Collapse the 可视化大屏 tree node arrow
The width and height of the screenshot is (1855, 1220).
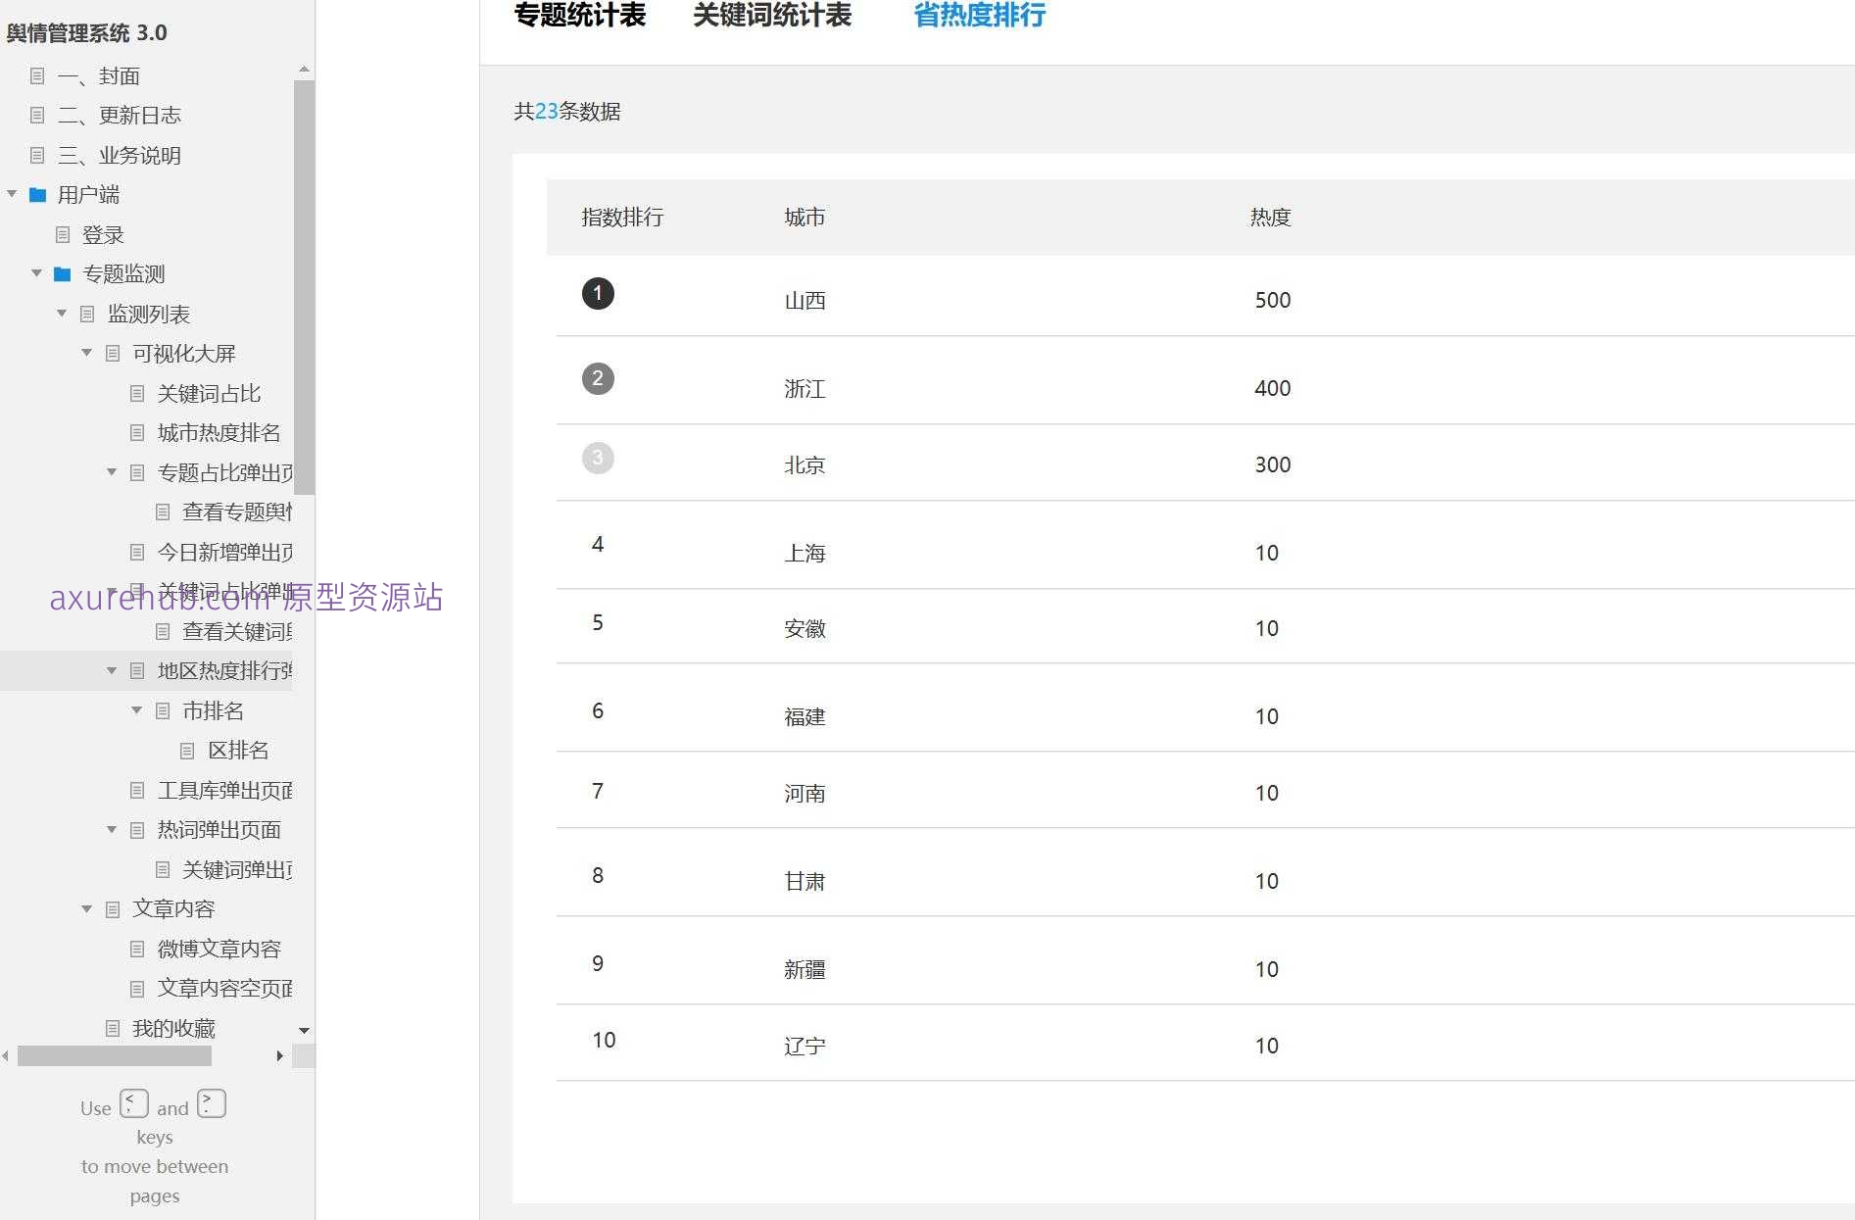pyautogui.click(x=87, y=353)
